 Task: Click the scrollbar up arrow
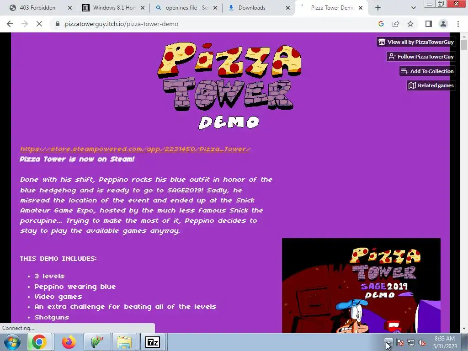pyautogui.click(x=464, y=36)
